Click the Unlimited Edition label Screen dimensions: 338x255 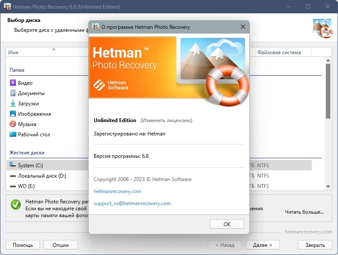coord(115,120)
